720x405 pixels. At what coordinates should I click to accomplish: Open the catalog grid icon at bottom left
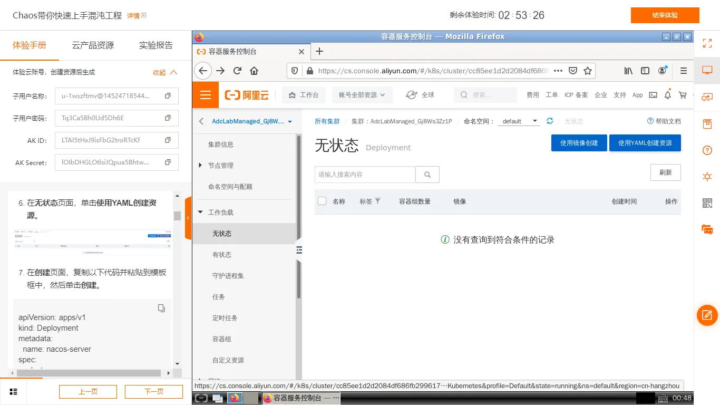(14, 392)
